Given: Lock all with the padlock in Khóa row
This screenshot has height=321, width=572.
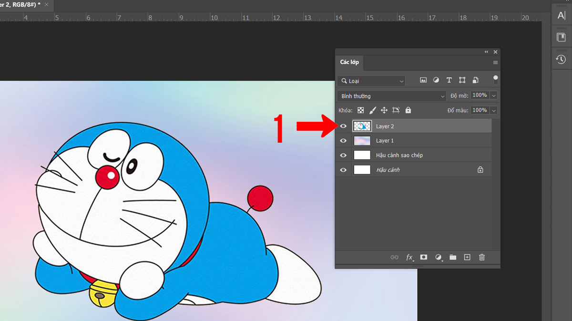Looking at the screenshot, I should (x=408, y=110).
